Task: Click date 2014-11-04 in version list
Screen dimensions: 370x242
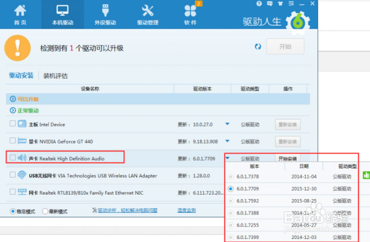Action: click(304, 176)
